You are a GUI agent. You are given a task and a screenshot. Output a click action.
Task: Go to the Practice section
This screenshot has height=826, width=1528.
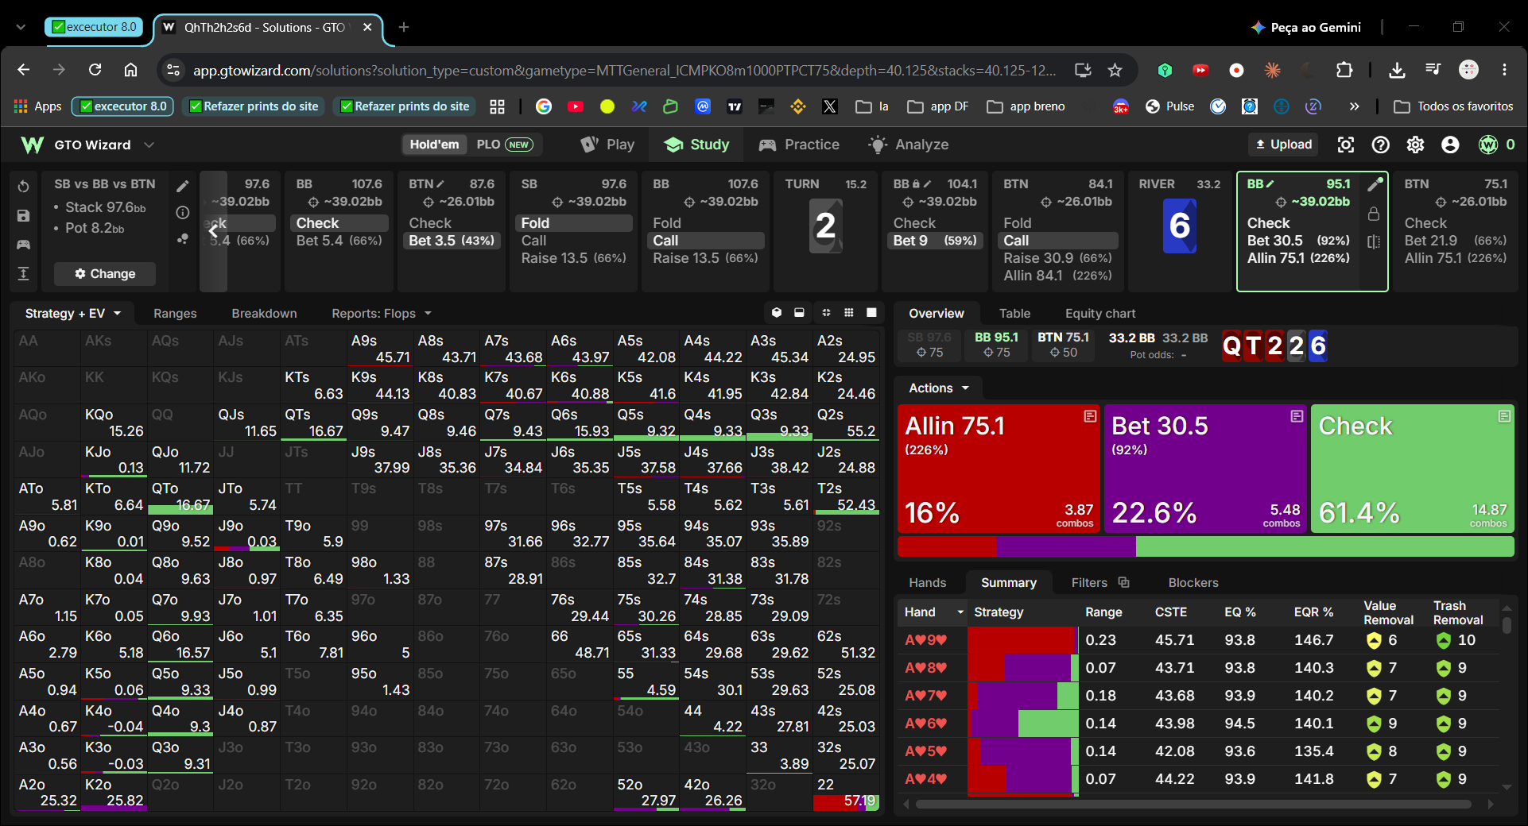pyautogui.click(x=799, y=145)
